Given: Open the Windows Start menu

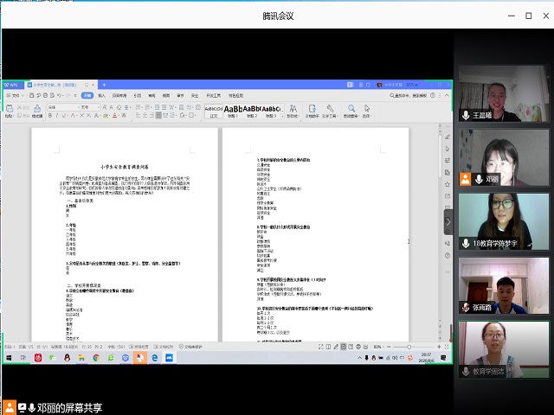Looking at the screenshot, I should [x=8, y=357].
